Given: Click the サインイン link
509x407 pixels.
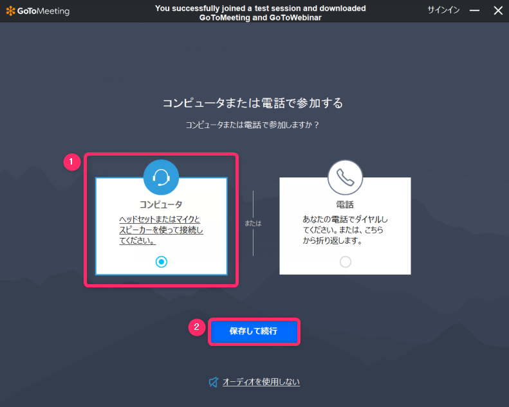Looking at the screenshot, I should (443, 10).
